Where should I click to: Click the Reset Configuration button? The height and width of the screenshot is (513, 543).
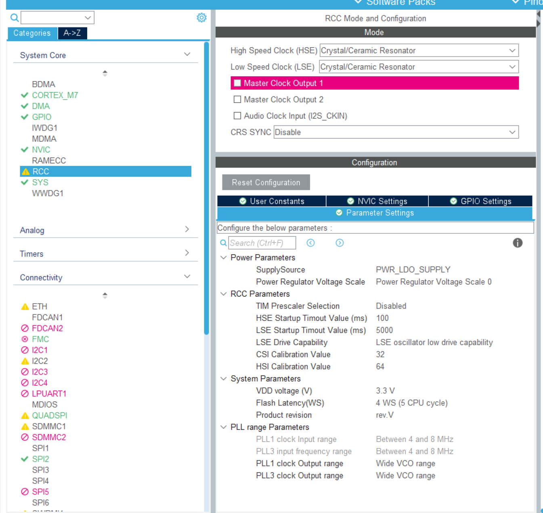tap(266, 182)
